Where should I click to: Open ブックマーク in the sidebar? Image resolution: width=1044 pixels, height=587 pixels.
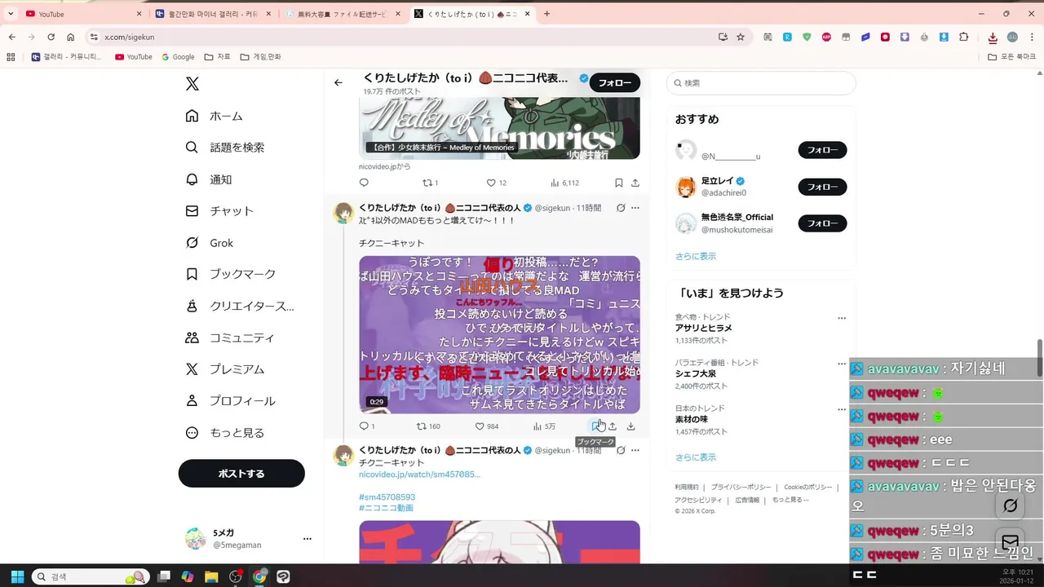tap(231, 274)
